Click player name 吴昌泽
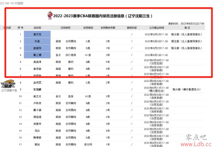 37,62
